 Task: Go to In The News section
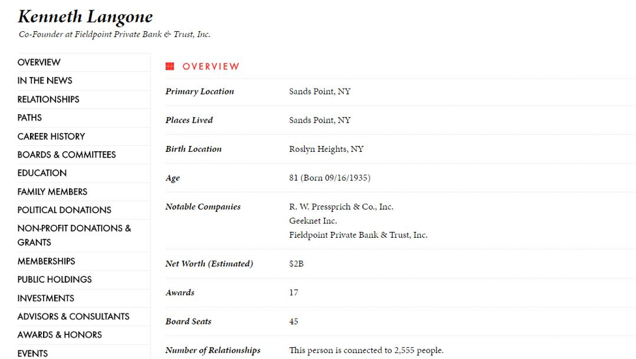tap(44, 81)
